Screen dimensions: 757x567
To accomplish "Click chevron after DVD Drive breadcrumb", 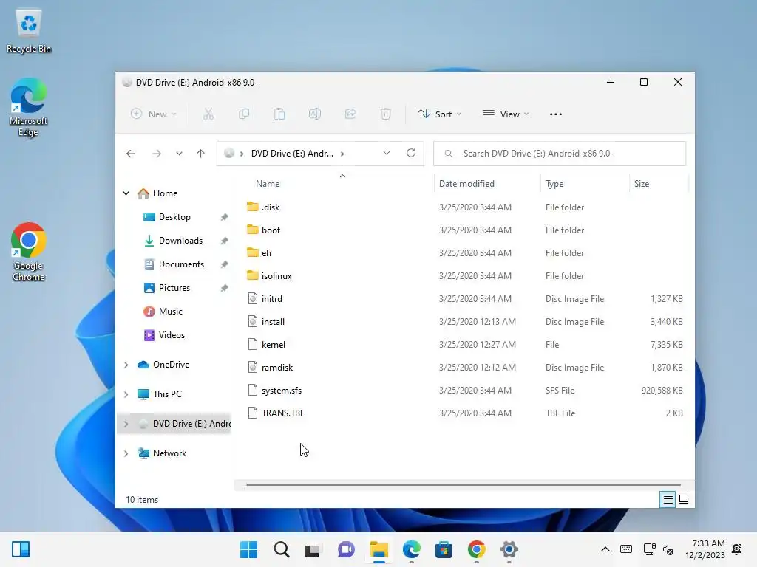I will click(x=342, y=154).
